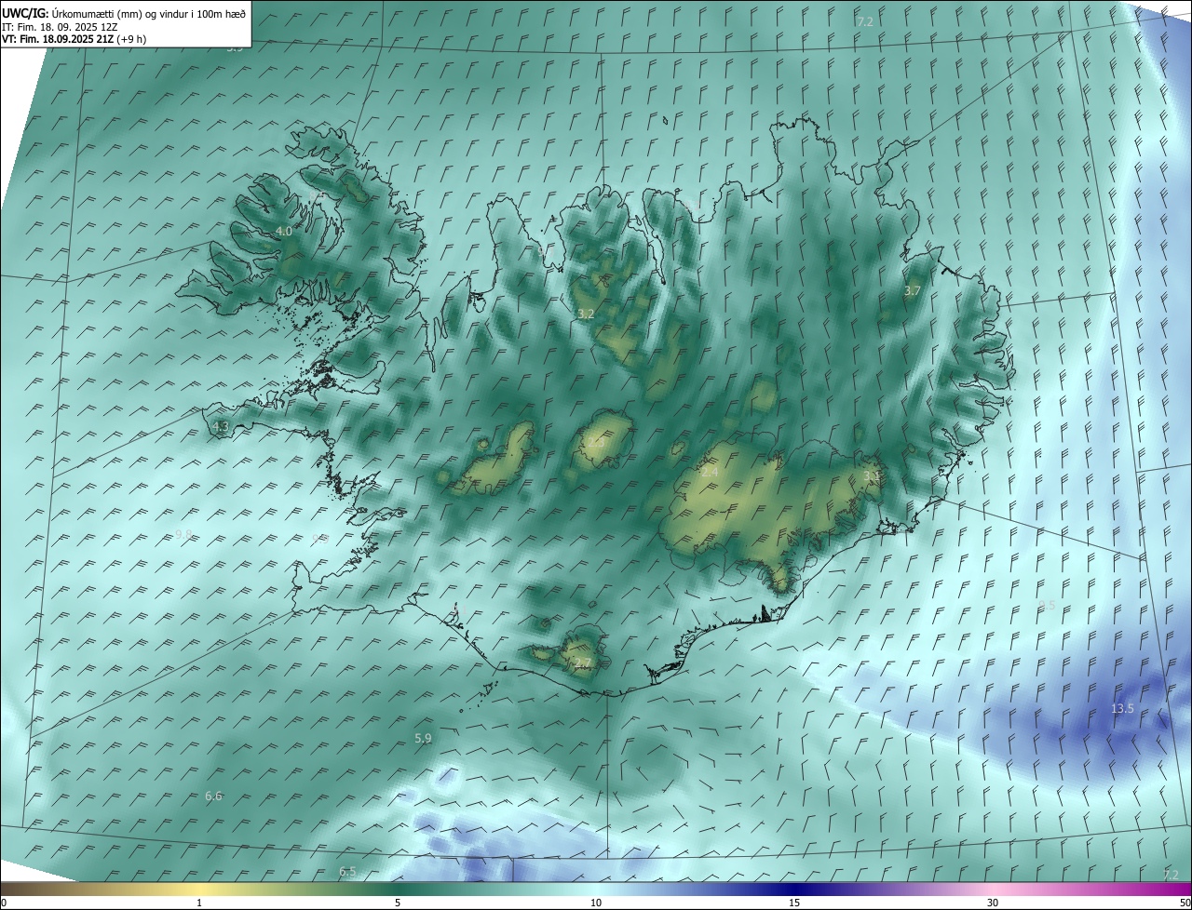
Task: Click the 13.5 value in the blue area
Action: [x=1122, y=709]
